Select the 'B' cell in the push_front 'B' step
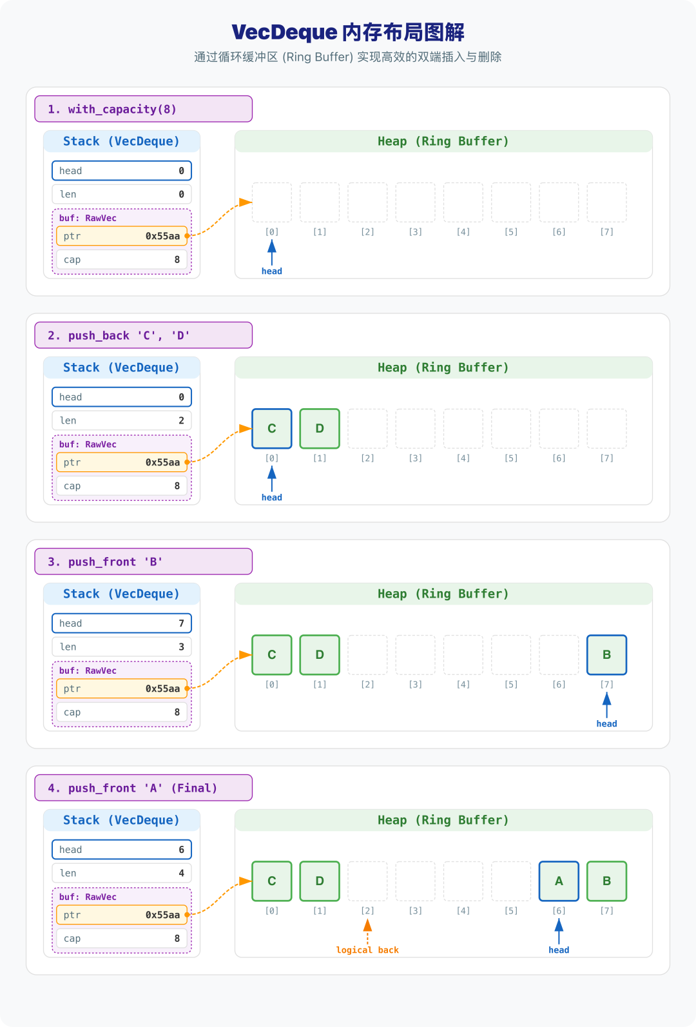The width and height of the screenshot is (696, 1027). (606, 655)
